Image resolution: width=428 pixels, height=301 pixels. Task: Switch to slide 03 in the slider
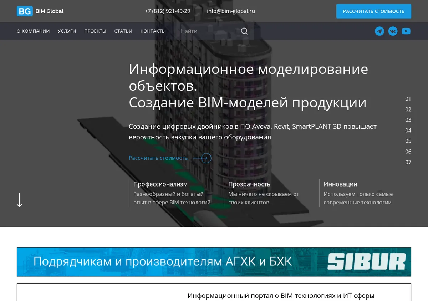[408, 120]
